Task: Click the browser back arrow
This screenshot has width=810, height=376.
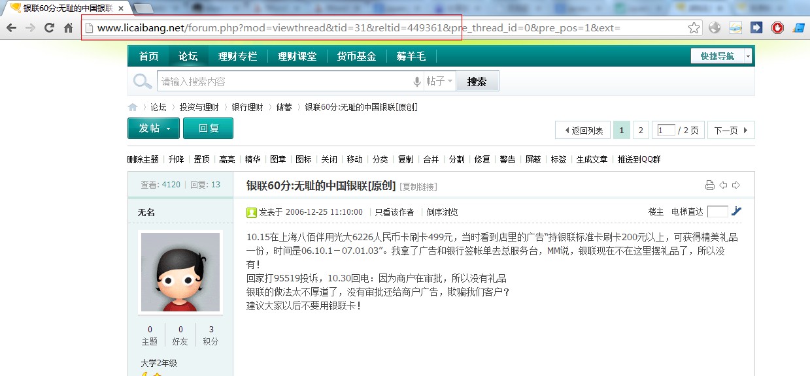Action: point(11,28)
